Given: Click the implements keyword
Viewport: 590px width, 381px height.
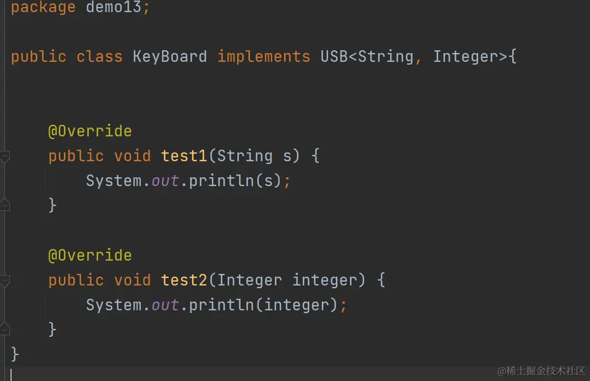Looking at the screenshot, I should pos(264,56).
